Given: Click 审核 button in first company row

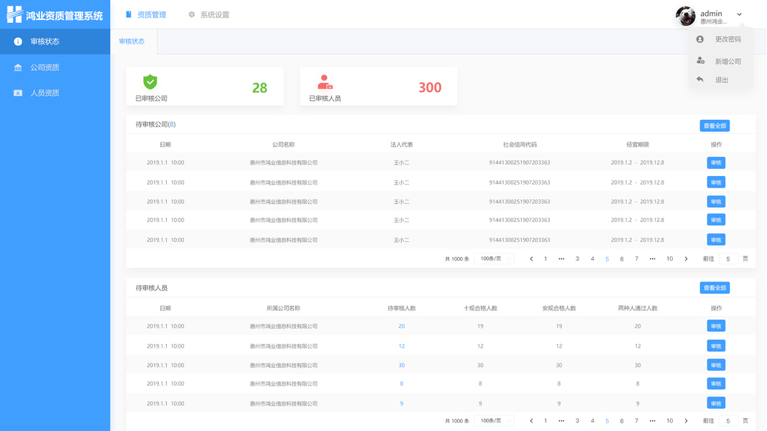Looking at the screenshot, I should coord(716,163).
